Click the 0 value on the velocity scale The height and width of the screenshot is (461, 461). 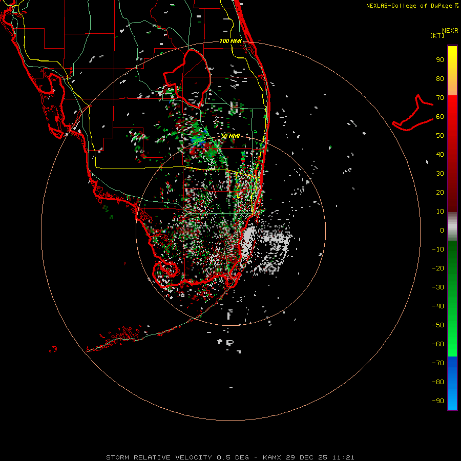coord(442,230)
